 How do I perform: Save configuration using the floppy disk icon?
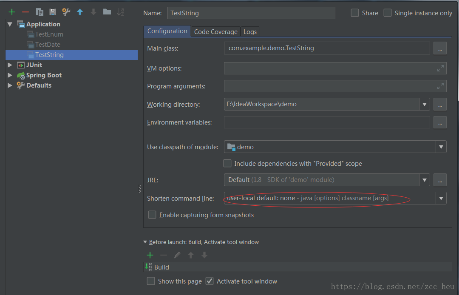[53, 12]
